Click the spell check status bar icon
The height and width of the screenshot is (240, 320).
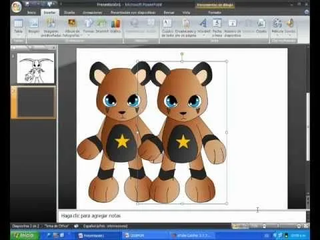tap(76, 226)
